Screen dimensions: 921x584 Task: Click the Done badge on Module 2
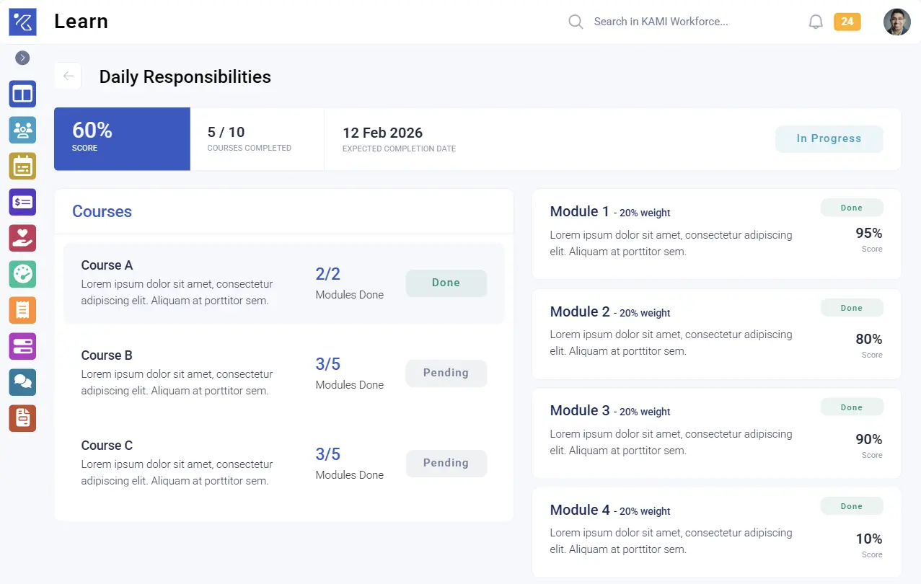(851, 308)
